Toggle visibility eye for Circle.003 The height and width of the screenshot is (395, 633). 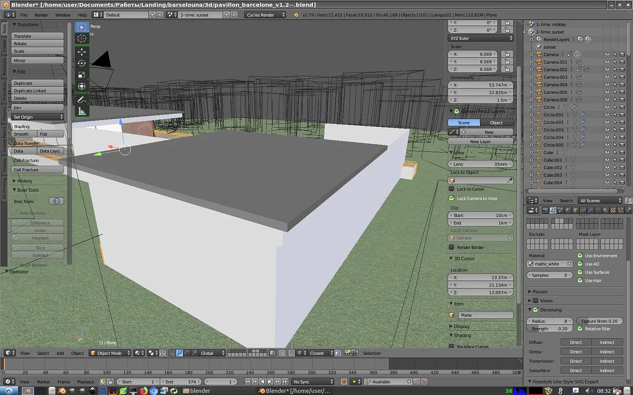coord(607,130)
